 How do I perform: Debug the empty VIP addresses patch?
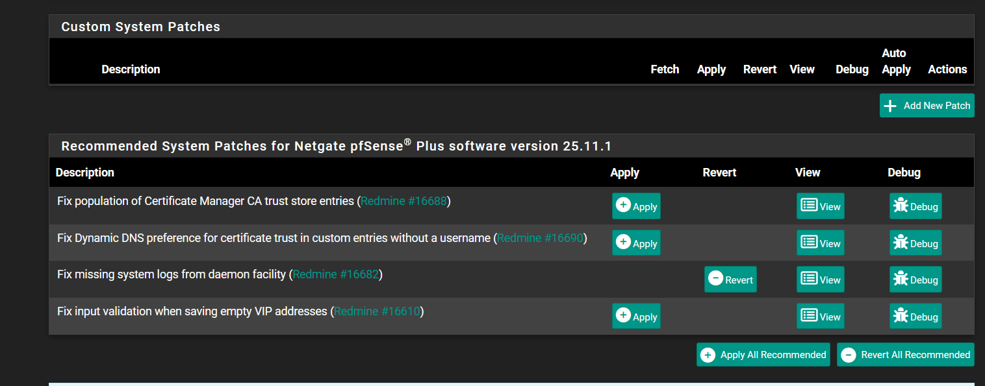click(915, 317)
